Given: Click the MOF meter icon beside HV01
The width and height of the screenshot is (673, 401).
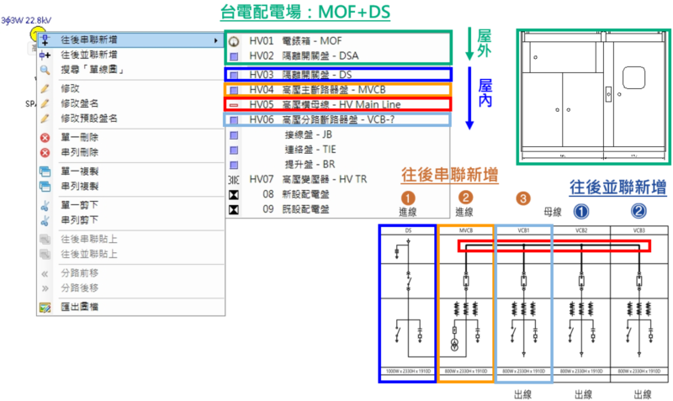Looking at the screenshot, I should [234, 40].
